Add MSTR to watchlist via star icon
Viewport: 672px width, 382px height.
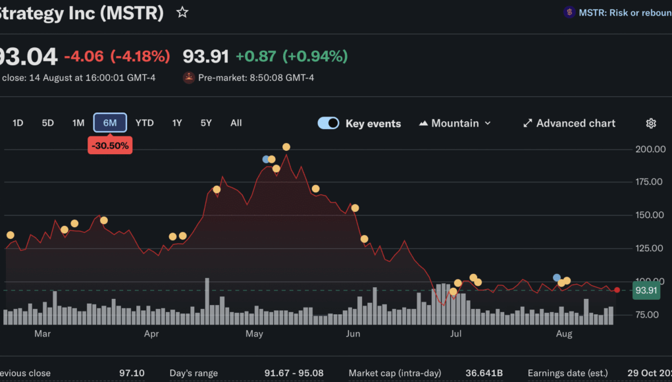(182, 13)
